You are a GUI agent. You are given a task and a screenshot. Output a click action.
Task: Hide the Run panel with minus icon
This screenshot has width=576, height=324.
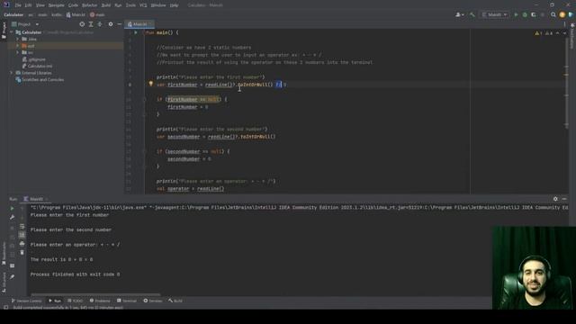coord(564,199)
